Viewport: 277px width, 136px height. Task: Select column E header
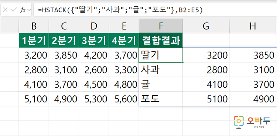click(x=124, y=26)
